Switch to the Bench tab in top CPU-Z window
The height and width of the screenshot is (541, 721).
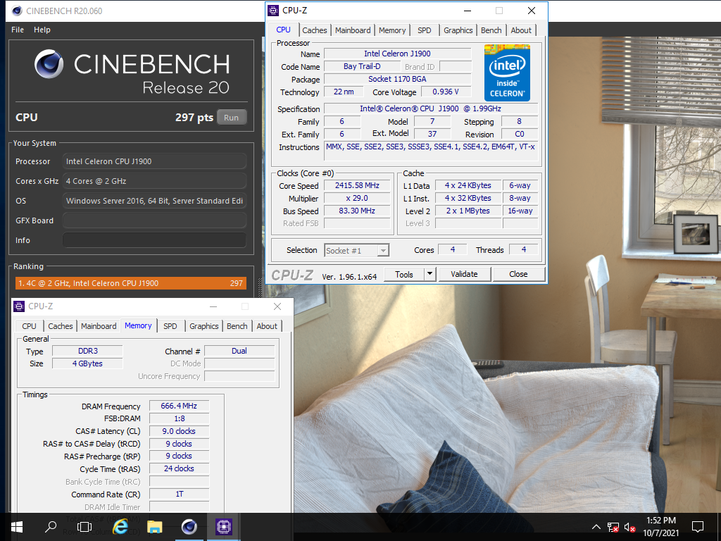pyautogui.click(x=491, y=30)
